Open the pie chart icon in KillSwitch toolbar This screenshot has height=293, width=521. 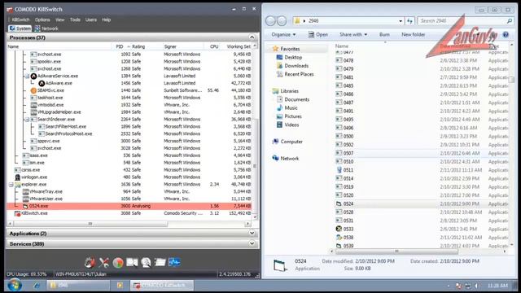tap(118, 262)
